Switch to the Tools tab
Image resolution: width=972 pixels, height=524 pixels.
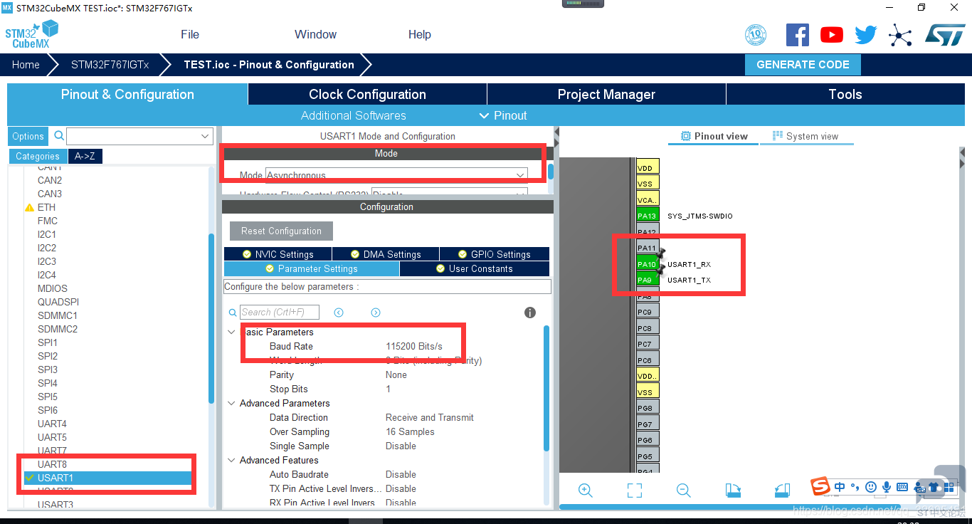[845, 95]
